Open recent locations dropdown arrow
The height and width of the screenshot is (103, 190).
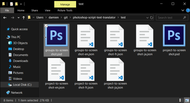pyautogui.click(x=18, y=18)
